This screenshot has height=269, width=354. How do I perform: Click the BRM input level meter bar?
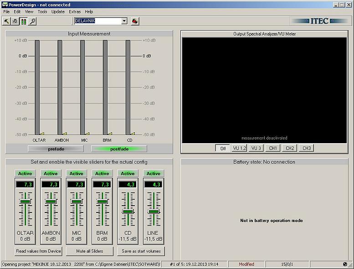click(105, 88)
